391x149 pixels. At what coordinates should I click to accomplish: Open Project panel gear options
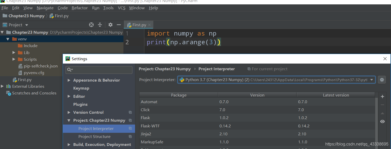click(110, 25)
